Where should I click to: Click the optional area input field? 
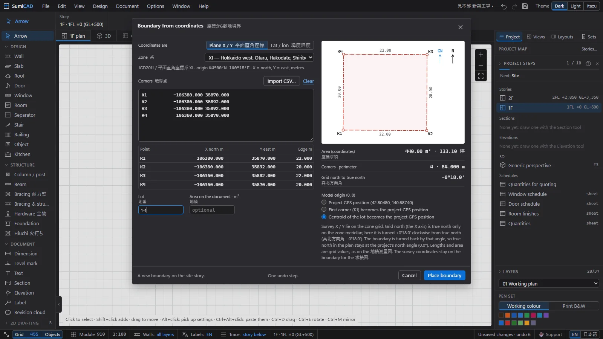click(212, 210)
